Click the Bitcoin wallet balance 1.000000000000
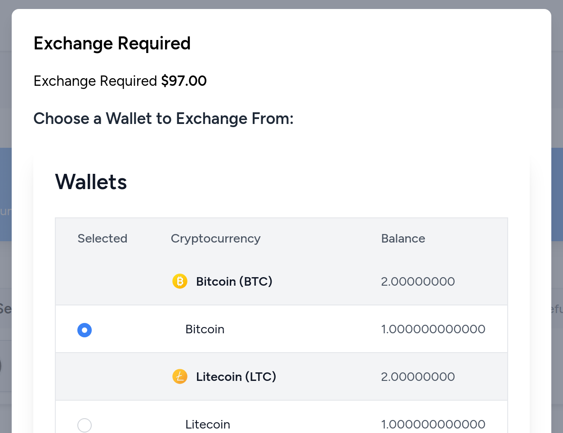This screenshot has width=563, height=433. click(433, 329)
